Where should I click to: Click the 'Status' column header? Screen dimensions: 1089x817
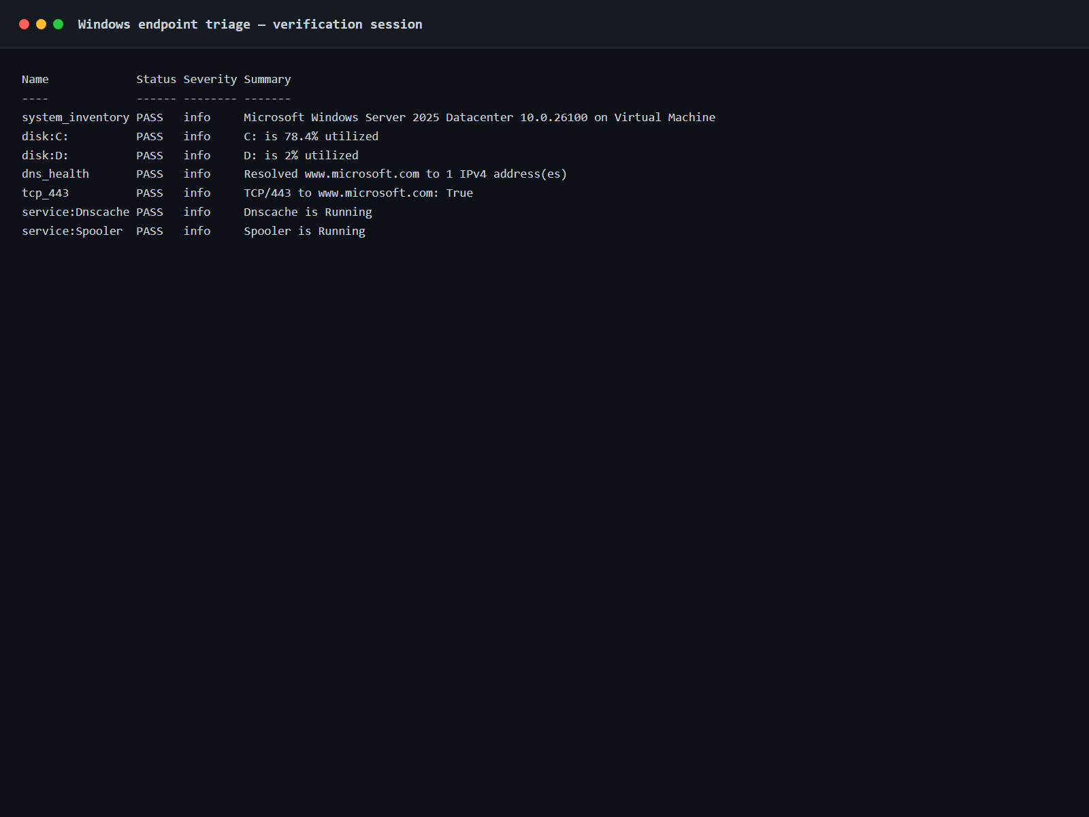156,79
